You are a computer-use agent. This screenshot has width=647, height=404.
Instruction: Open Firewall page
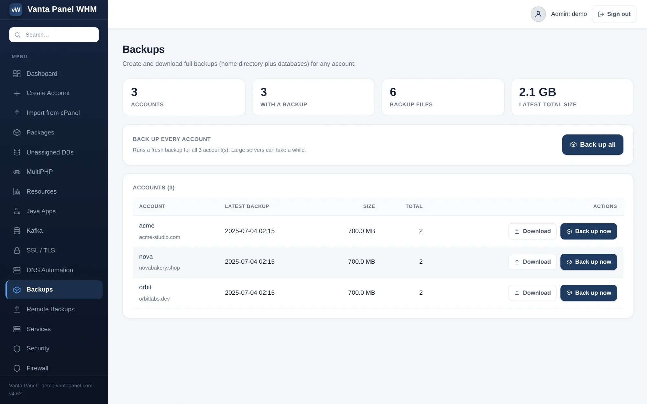pyautogui.click(x=54, y=368)
